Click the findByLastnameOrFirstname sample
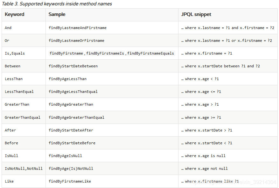Viewport: 279px width, 188px height. tap(76, 41)
